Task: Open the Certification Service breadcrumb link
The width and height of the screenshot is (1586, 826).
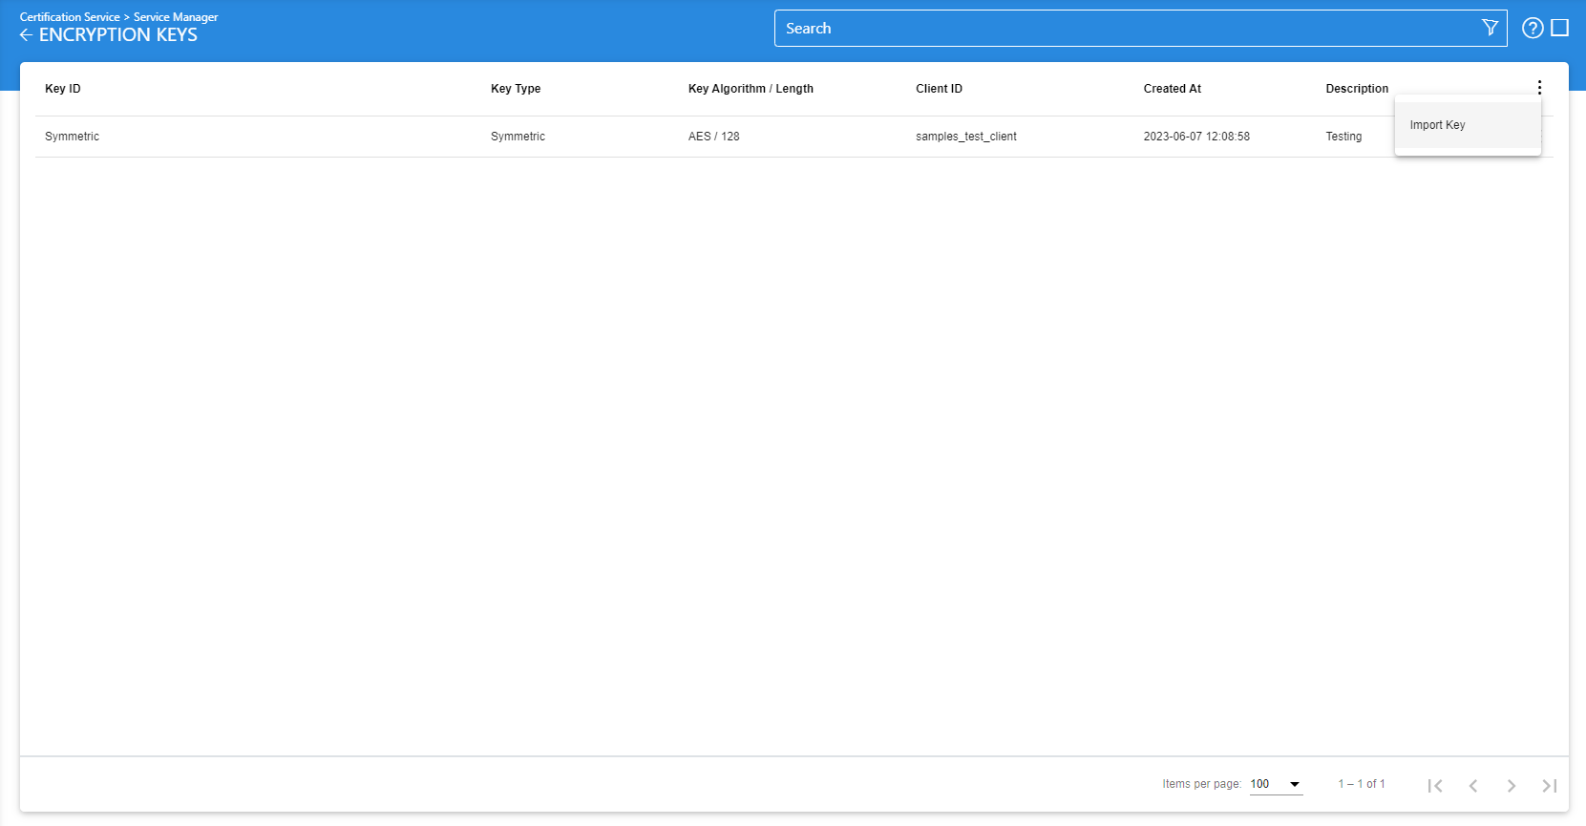Action: click(70, 17)
